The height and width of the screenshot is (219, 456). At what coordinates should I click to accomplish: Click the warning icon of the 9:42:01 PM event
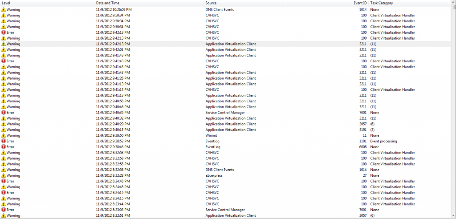pos(4,50)
